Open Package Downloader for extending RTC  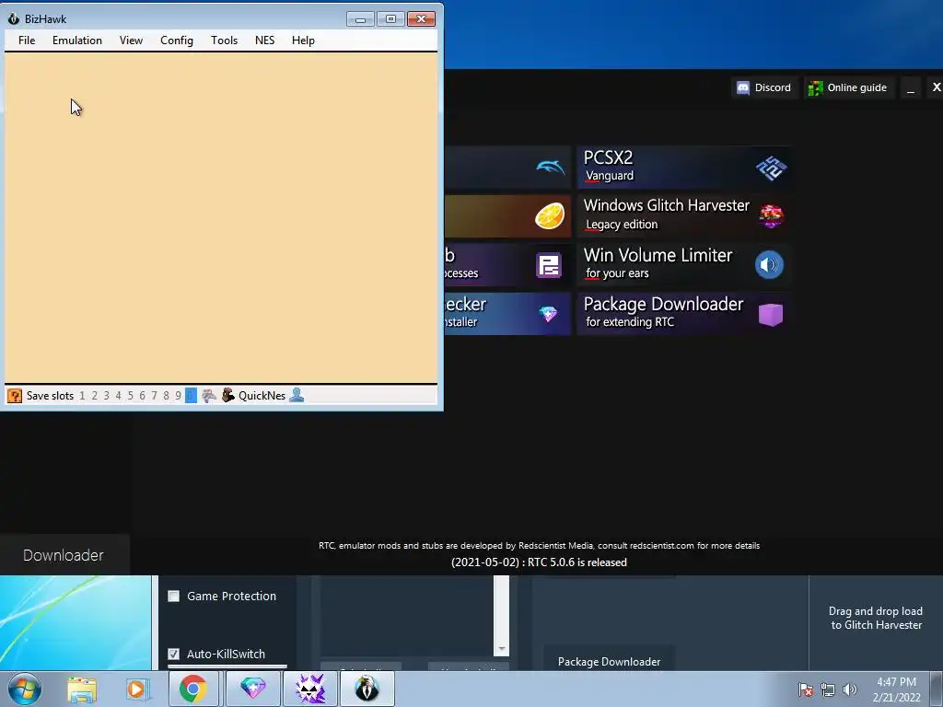point(684,313)
